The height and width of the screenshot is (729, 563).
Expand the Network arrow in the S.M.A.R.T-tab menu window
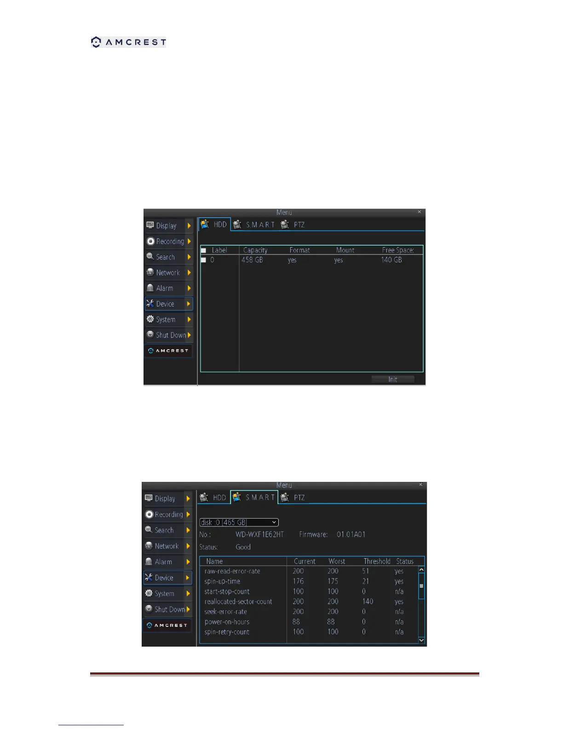point(188,546)
